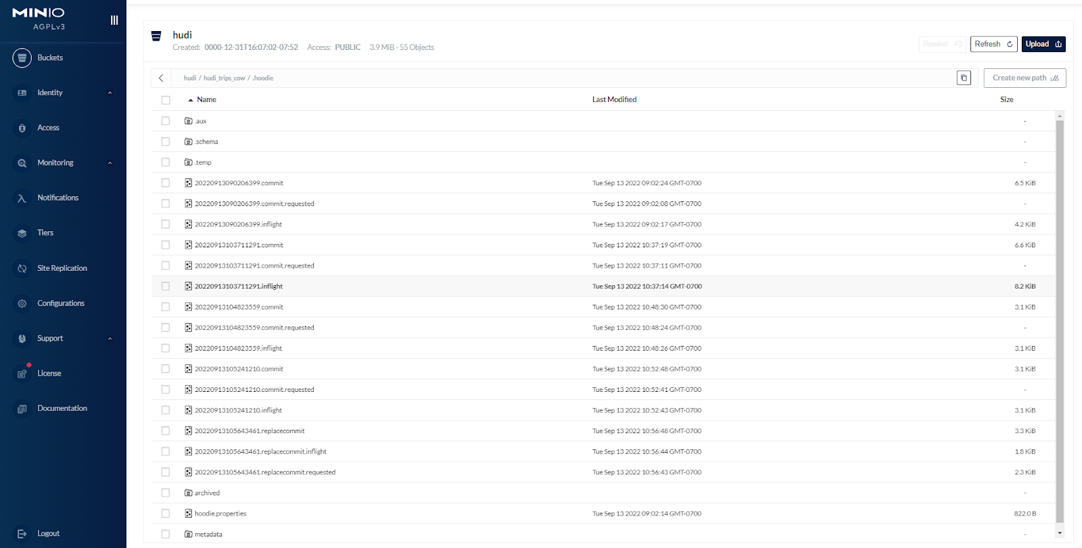
Task: Open the .aux folder icon
Action: (189, 121)
